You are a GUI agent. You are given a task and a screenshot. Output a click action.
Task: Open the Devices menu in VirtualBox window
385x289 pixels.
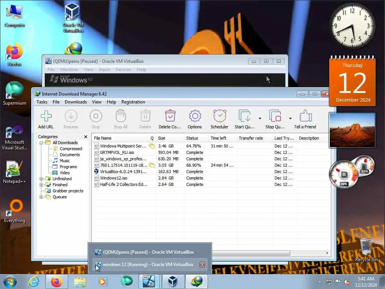tap(123, 70)
